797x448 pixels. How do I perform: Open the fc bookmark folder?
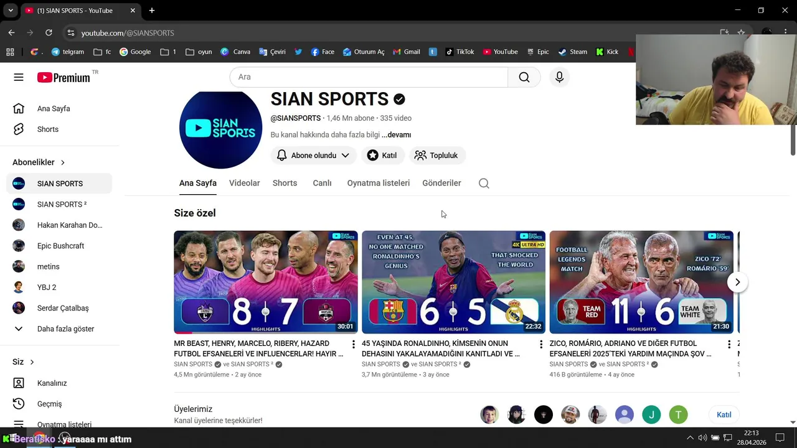102,52
